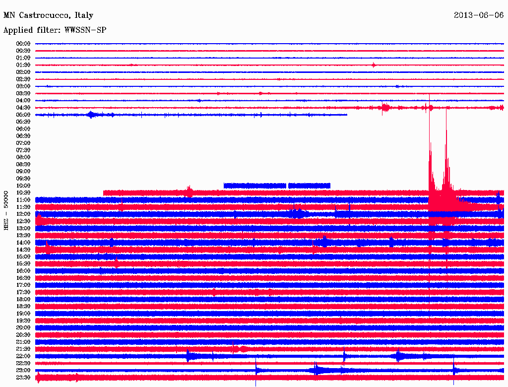Select the 07:00 time label
Image resolution: width=508 pixels, height=387 pixels.
[23, 143]
